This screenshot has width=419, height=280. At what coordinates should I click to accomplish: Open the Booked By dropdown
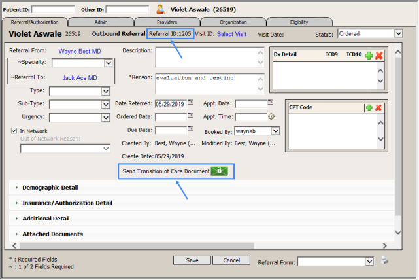[275, 131]
